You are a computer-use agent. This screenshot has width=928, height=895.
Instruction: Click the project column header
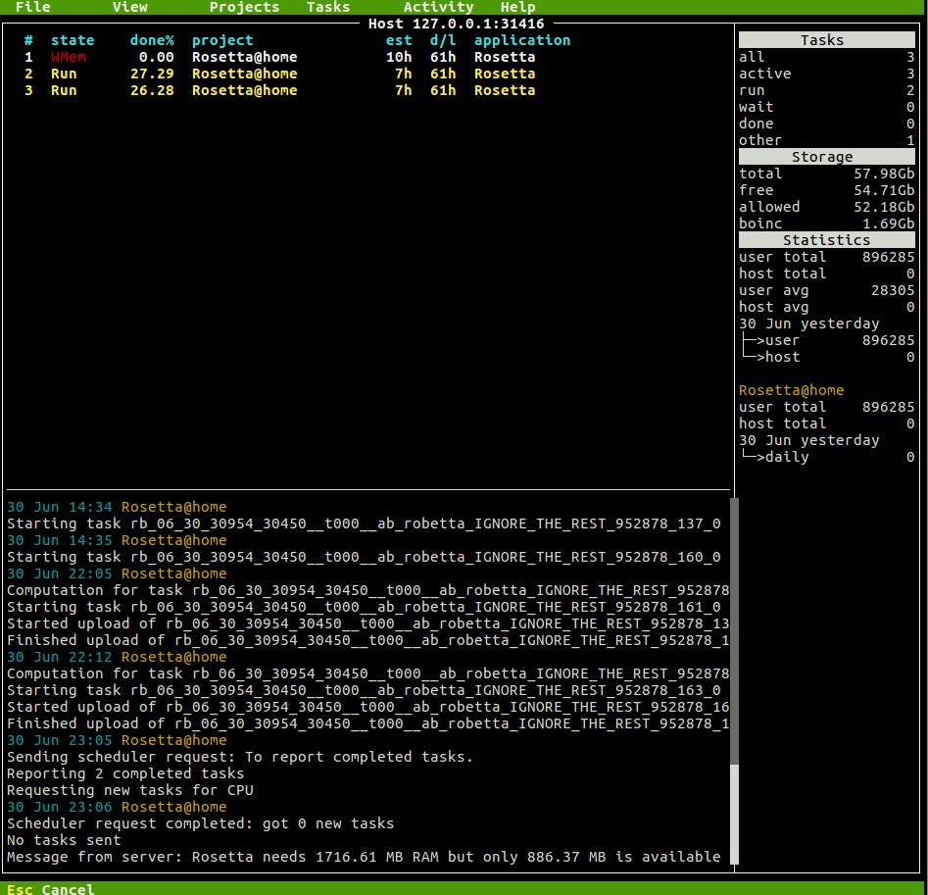(222, 40)
